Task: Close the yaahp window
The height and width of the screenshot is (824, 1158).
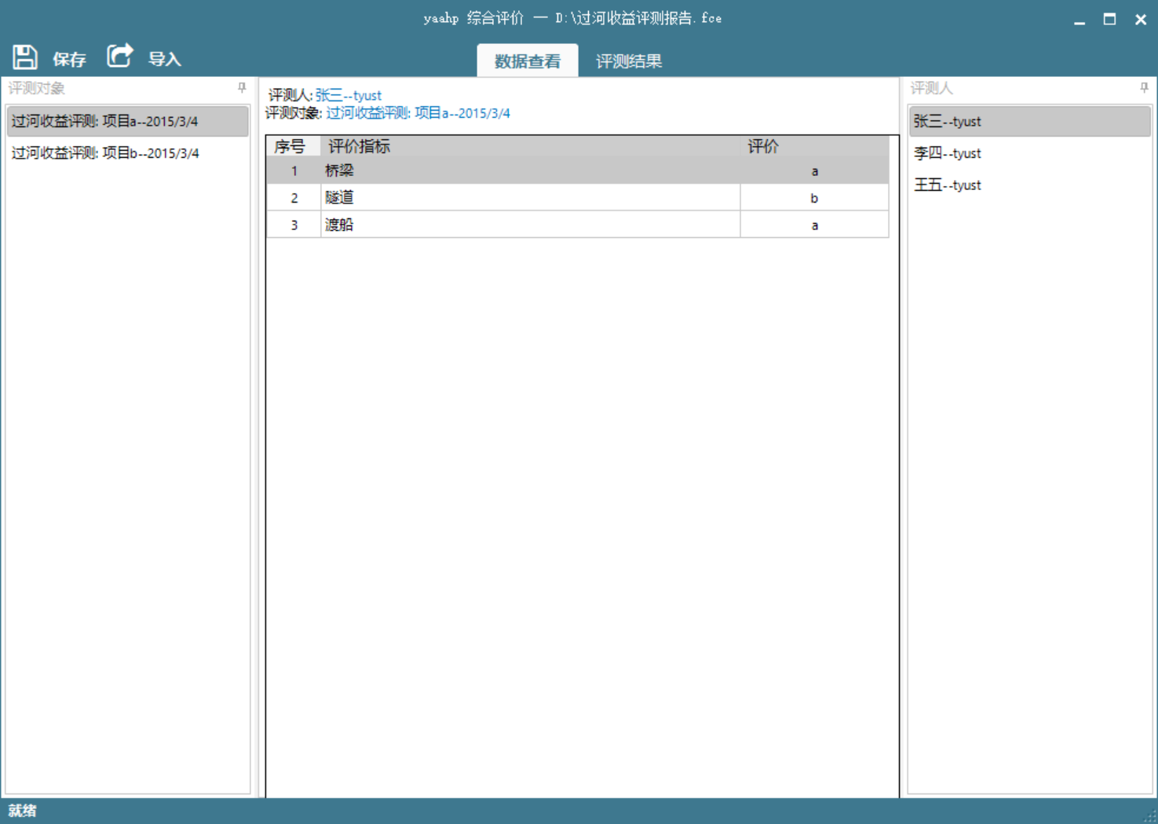Action: click(1140, 20)
